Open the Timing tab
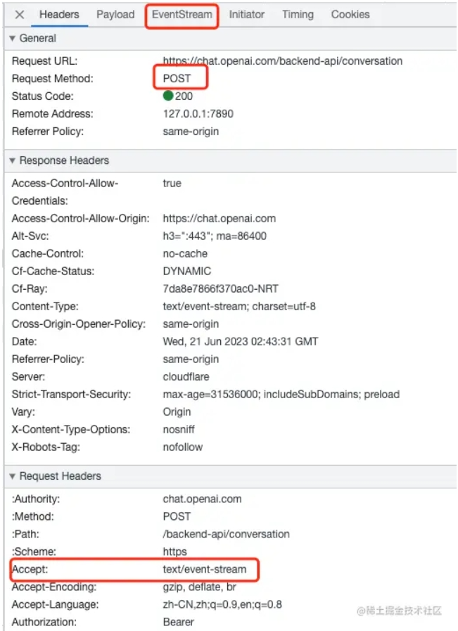Screen dimensions: 458x631 tap(298, 14)
